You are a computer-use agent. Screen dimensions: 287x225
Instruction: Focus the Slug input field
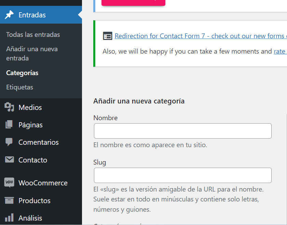pos(182,175)
